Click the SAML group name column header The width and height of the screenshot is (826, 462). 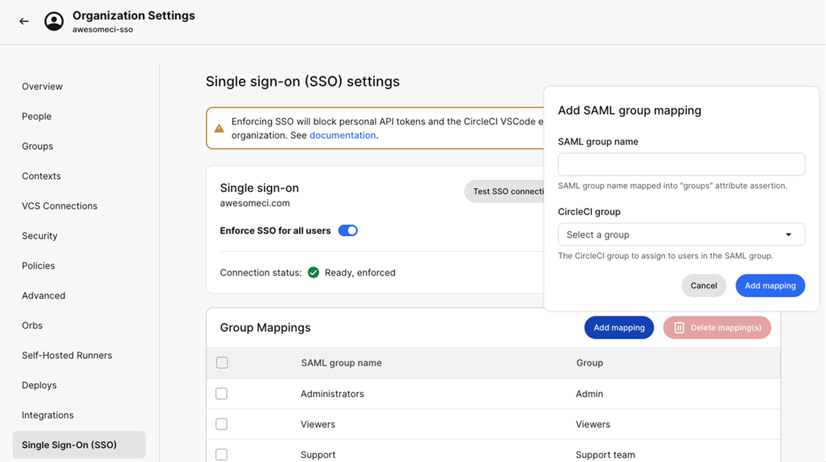(x=341, y=363)
